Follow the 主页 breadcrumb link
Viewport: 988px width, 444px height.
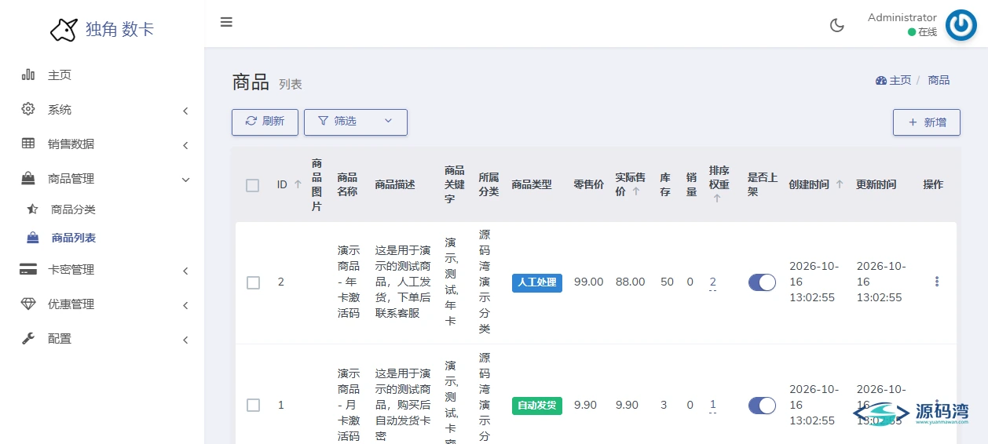[900, 80]
